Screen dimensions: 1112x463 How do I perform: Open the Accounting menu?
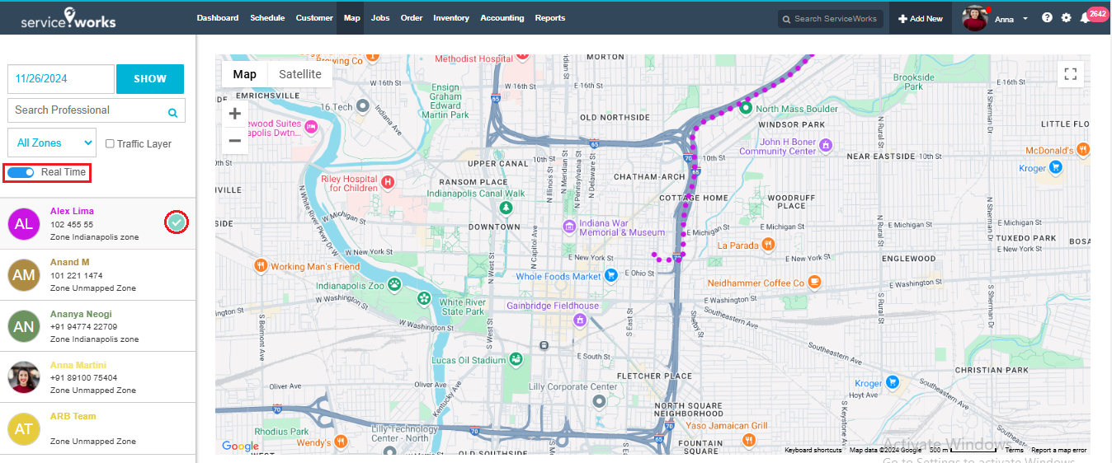point(502,18)
